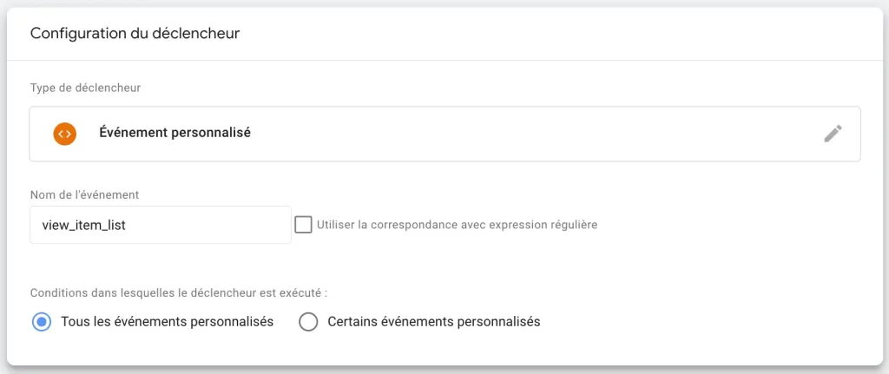Click the 'Nom de l'événement' label
Screen dimensions: 889x374
[84, 194]
